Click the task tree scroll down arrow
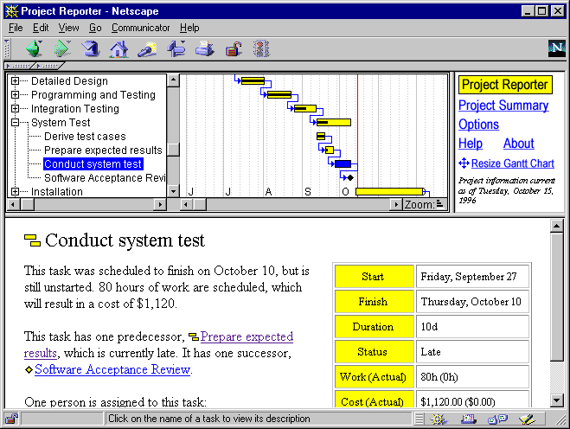 [x=173, y=191]
